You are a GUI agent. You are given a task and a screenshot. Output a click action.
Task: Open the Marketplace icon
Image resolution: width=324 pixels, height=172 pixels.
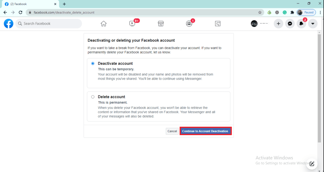point(160,24)
